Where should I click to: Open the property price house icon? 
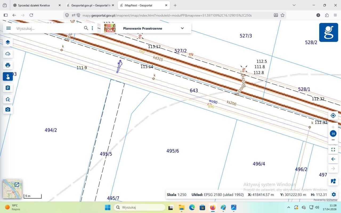click(x=8, y=99)
